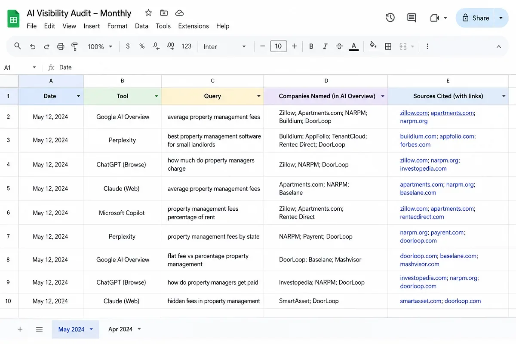Screen dimensions: 516x344
Task: Collapse the toolbar with chevron
Action: [499, 46]
